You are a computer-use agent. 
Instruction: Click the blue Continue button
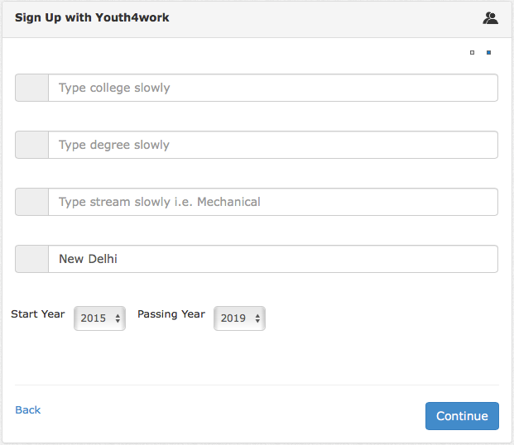coord(462,416)
